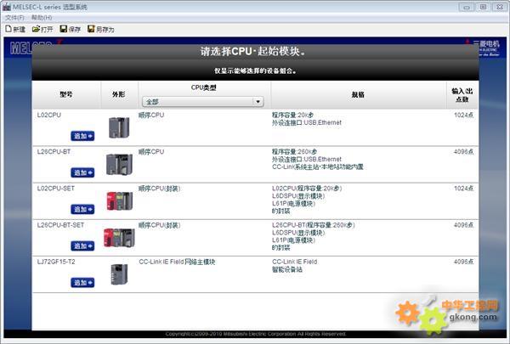Image resolution: width=510 pixels, height=344 pixels.
Task: Click 追加 button for L26CPU-BT-SET
Action: click(82, 245)
